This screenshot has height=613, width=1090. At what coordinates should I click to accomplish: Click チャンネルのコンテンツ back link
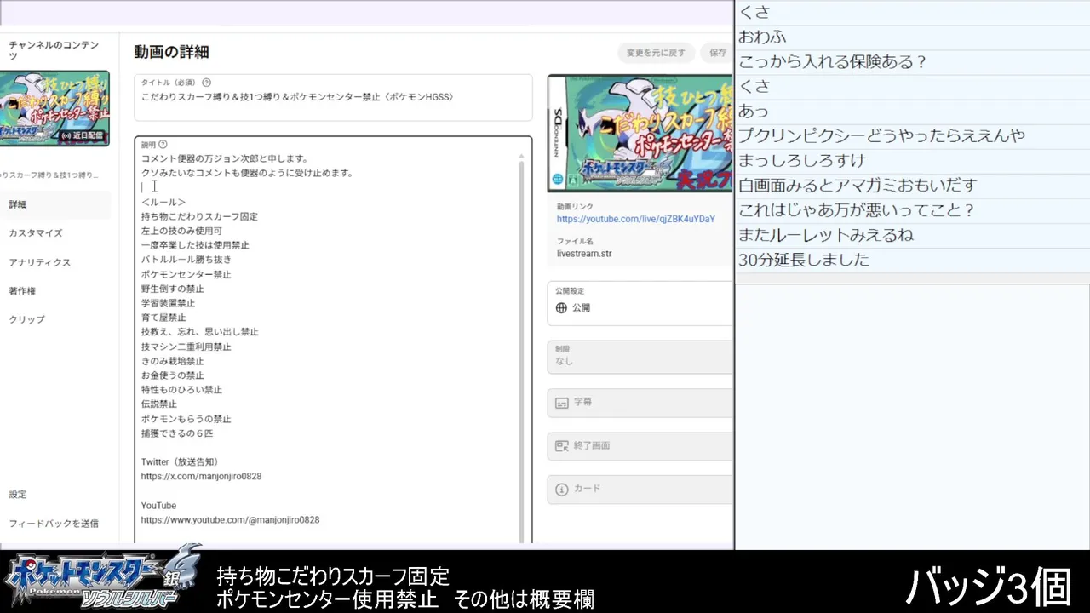pos(54,50)
